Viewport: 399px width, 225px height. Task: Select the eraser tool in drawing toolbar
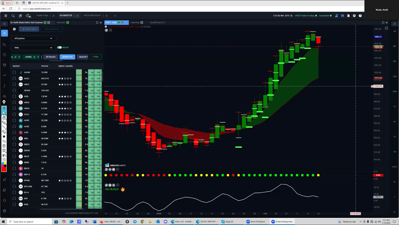pyautogui.click(x=4, y=132)
